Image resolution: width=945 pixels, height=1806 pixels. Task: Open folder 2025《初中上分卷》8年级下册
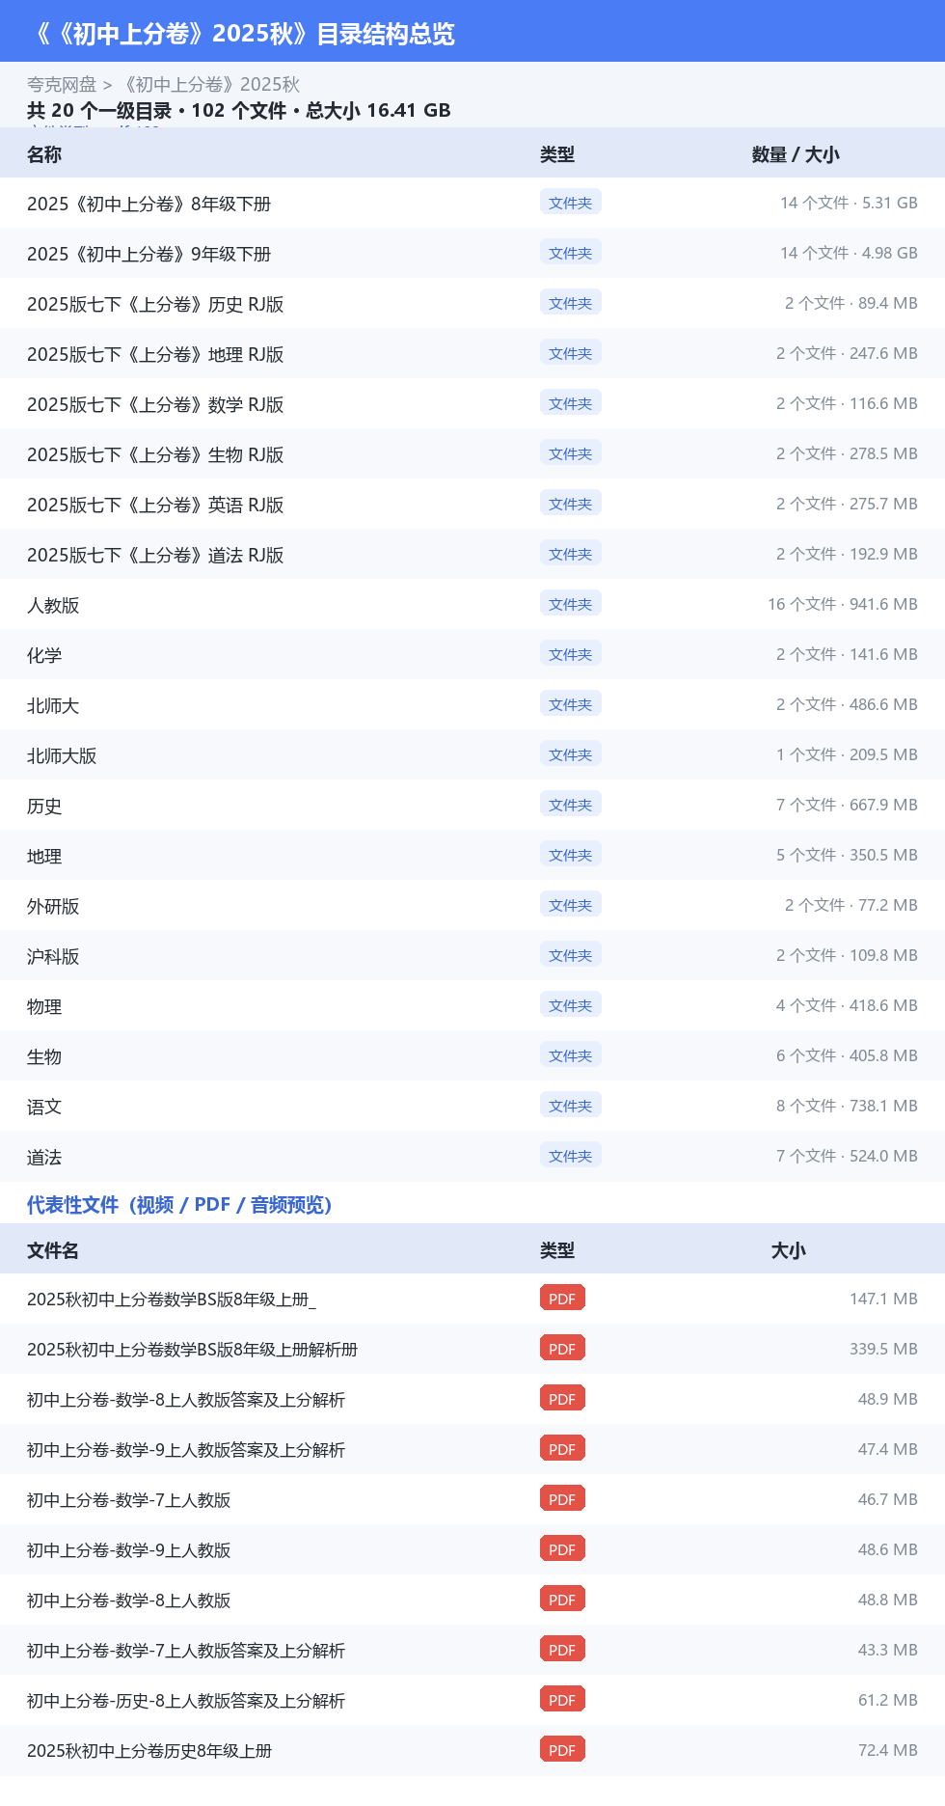point(148,204)
